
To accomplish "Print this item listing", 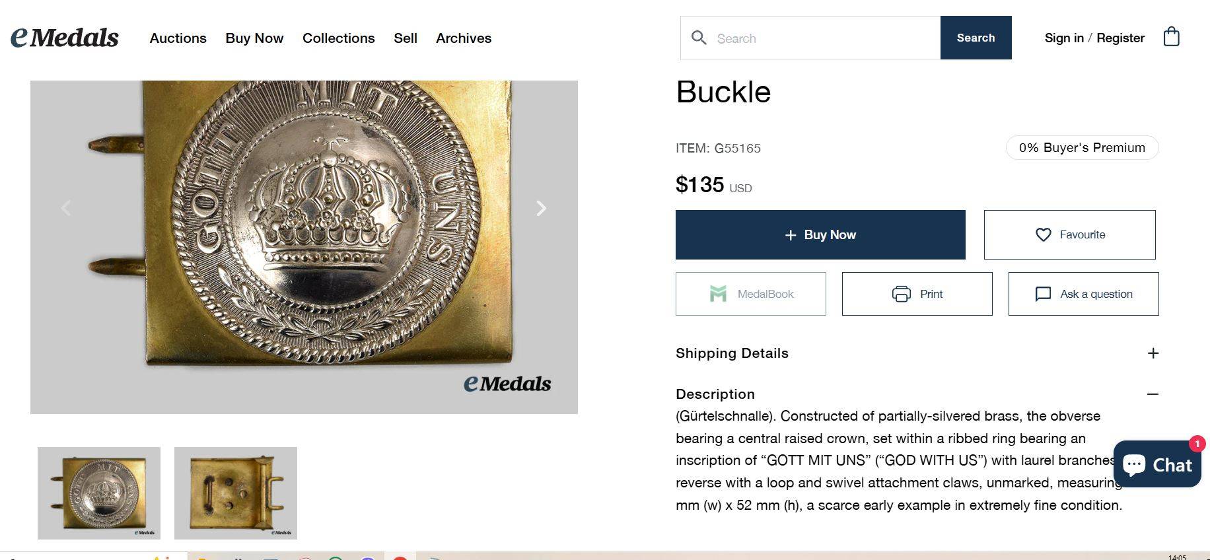I will click(x=917, y=294).
